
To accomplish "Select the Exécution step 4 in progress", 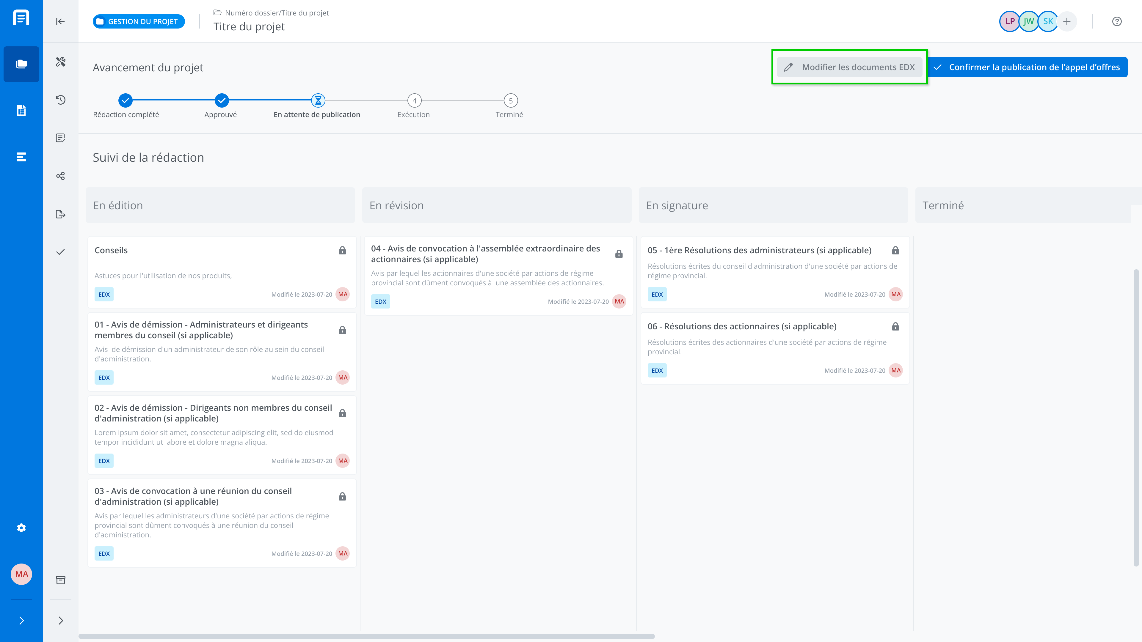I will click(x=414, y=100).
